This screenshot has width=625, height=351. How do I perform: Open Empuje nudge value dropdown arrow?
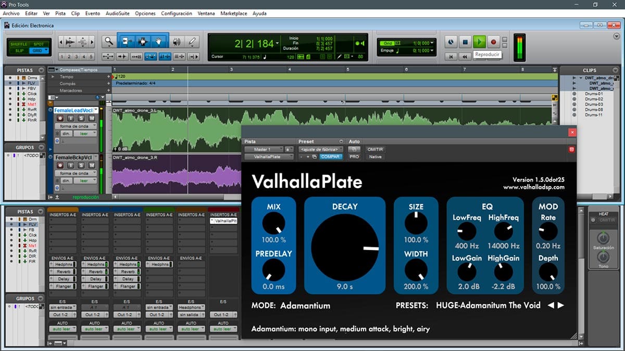(x=431, y=50)
